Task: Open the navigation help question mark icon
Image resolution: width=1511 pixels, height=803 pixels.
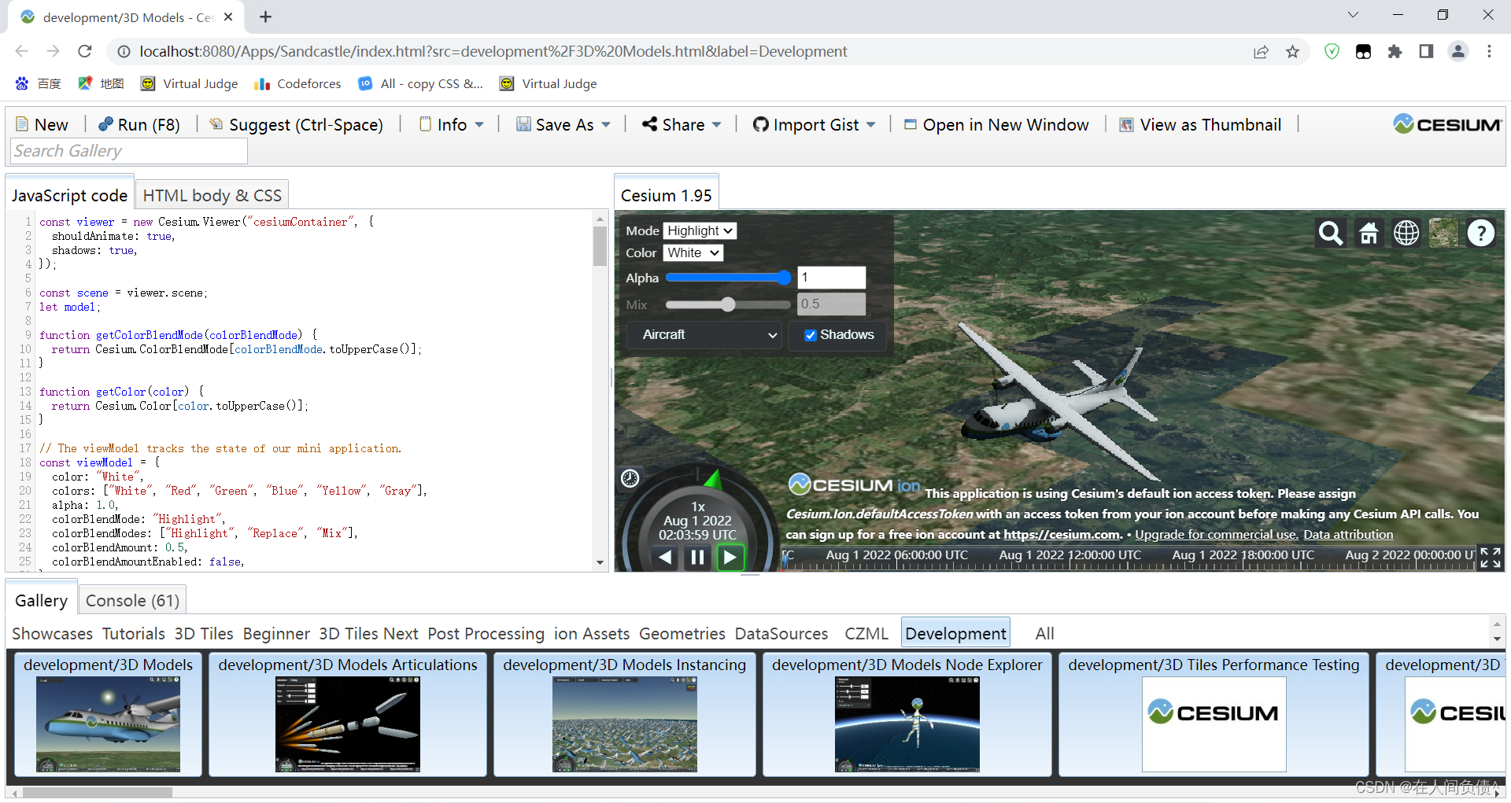Action: [1481, 234]
